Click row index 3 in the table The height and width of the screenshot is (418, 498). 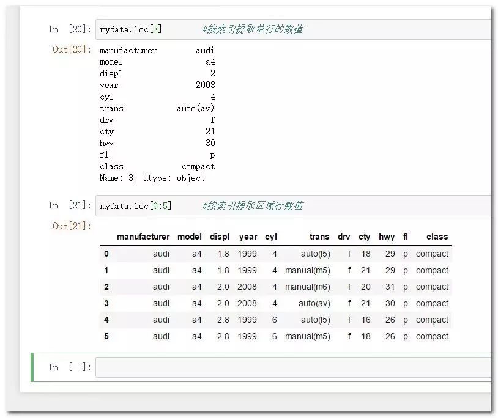click(x=106, y=303)
